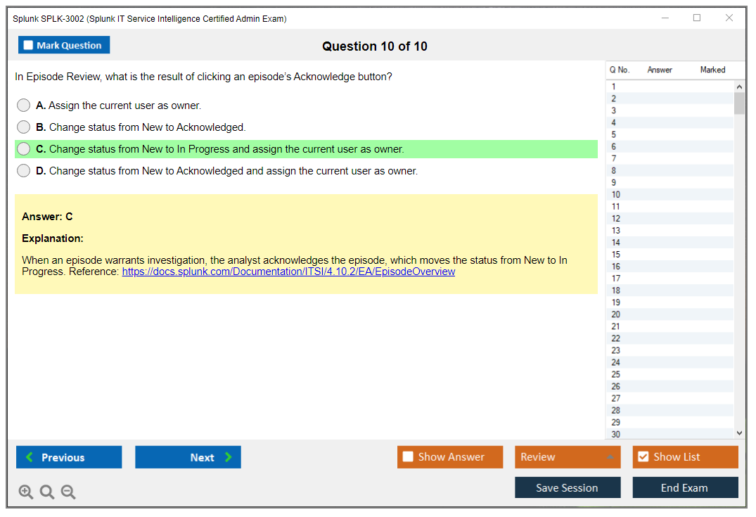Viewport: 756px width, 517px height.
Task: Toggle the Mark Question checkbox
Action: (29, 46)
